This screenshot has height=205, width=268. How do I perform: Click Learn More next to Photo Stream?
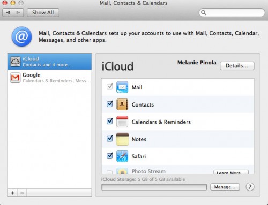pos(231,172)
